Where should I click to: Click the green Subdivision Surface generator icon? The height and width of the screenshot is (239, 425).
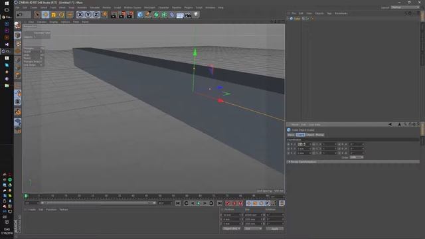click(x=156, y=15)
